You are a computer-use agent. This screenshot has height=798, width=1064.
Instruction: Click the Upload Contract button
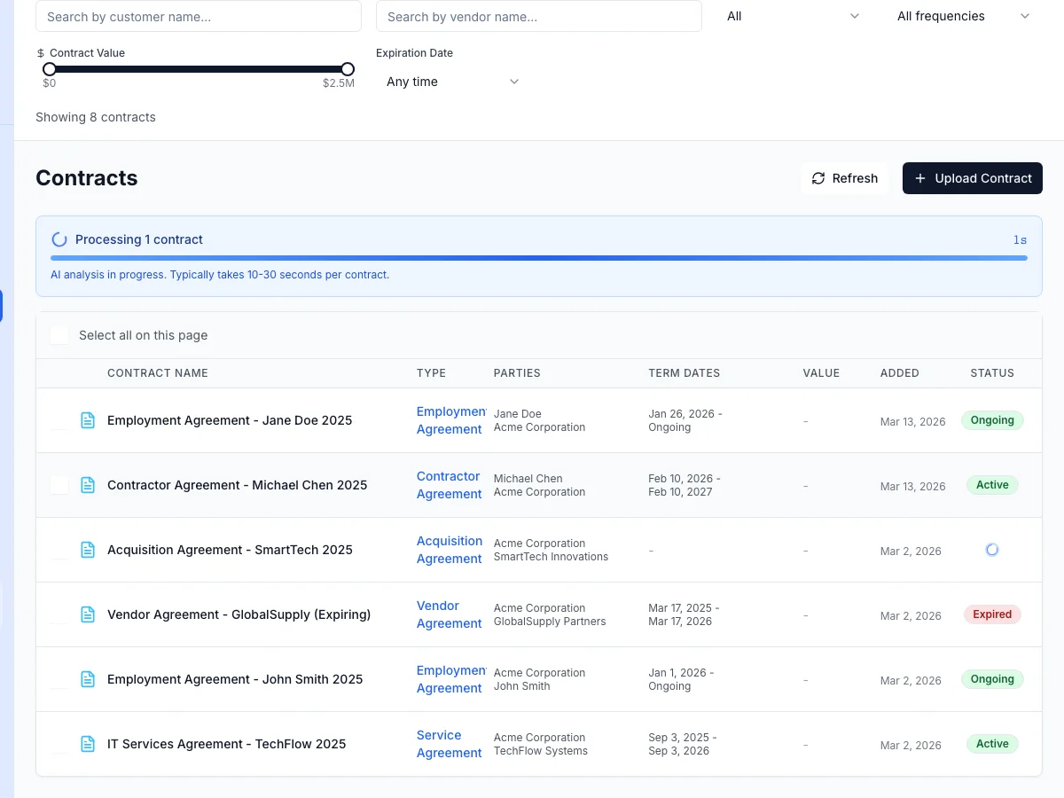(x=972, y=178)
